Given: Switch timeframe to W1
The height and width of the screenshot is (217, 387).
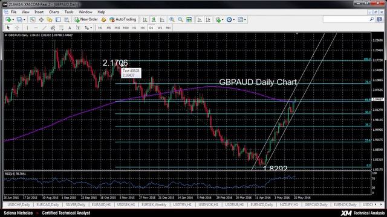Looking at the screenshot, I should (x=160, y=28).
